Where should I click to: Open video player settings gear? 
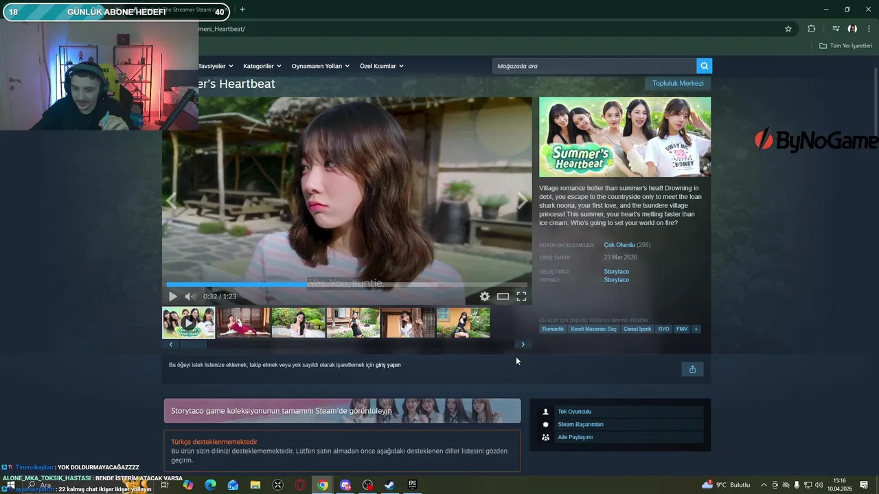(x=485, y=296)
